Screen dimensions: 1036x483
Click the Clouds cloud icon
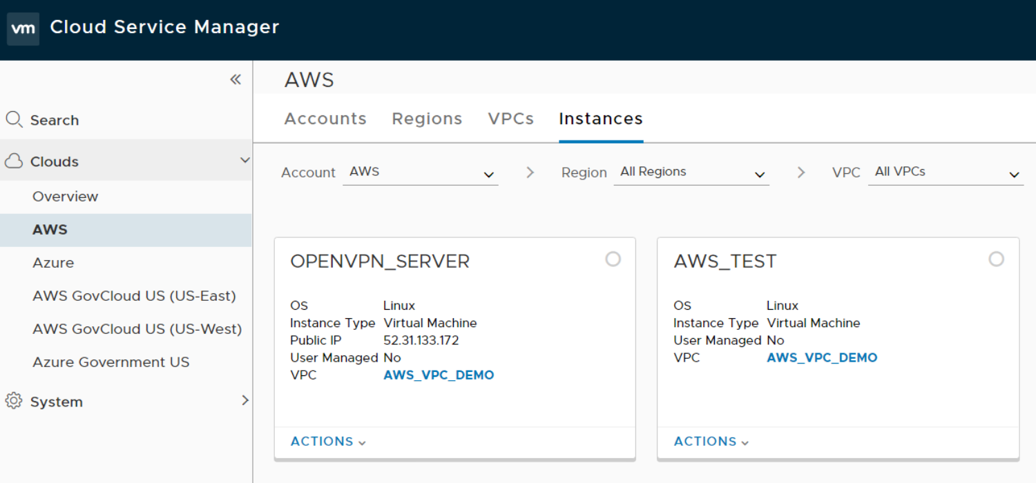[14, 161]
